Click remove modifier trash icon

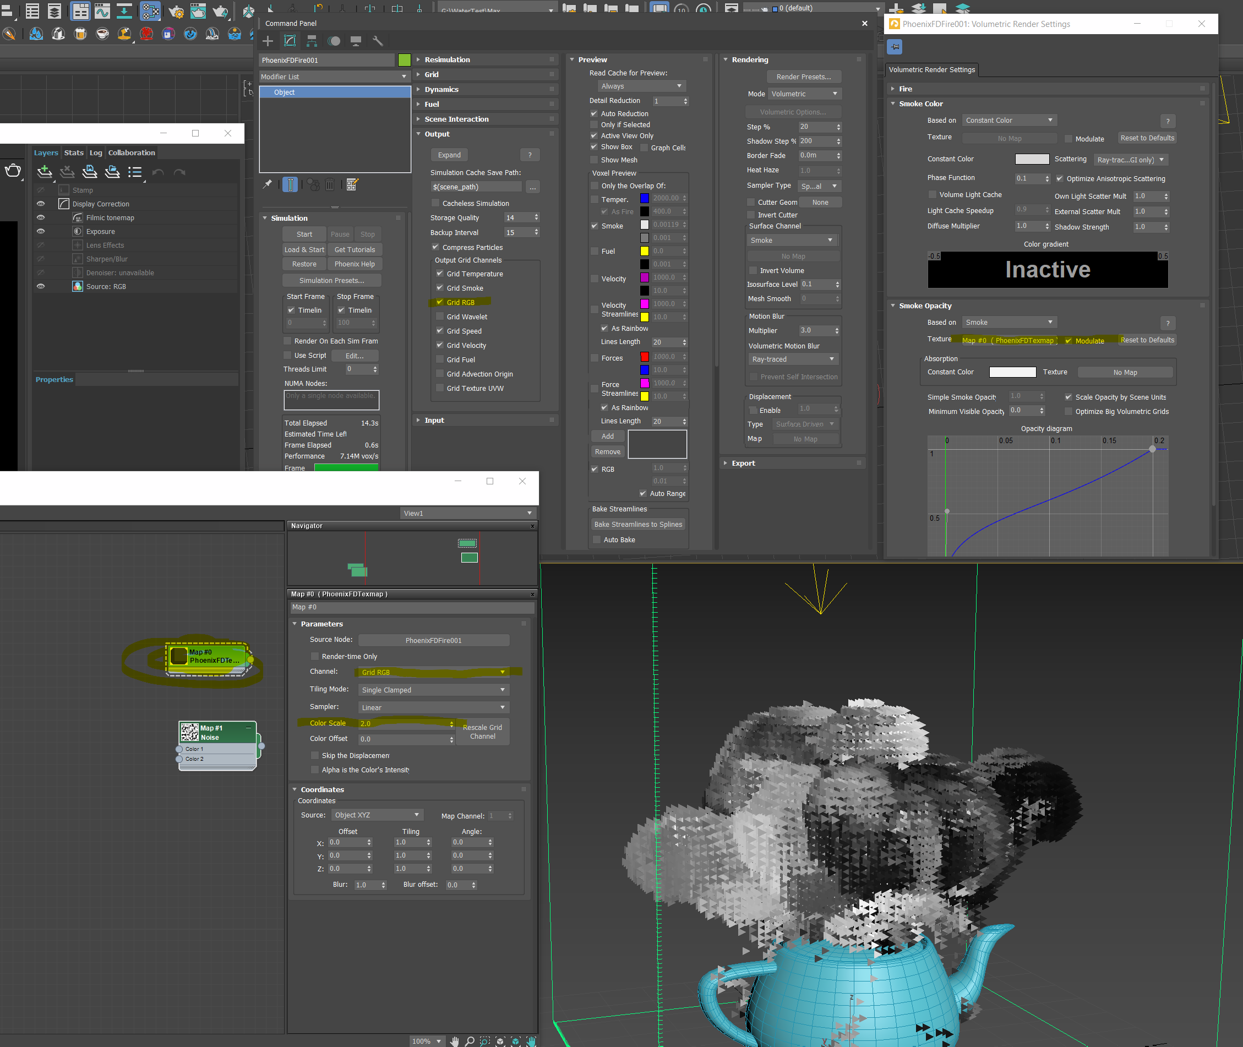(330, 184)
